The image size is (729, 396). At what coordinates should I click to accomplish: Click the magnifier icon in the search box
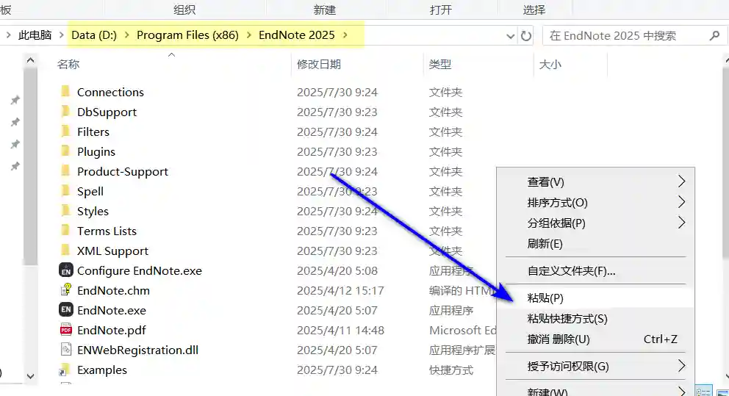click(x=714, y=35)
